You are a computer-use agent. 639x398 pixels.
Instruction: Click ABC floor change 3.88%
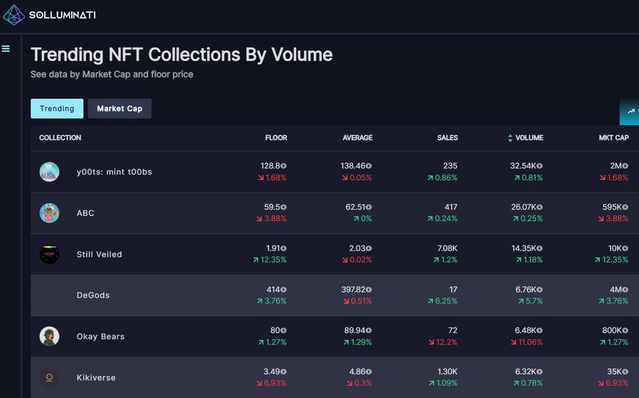[x=272, y=219]
